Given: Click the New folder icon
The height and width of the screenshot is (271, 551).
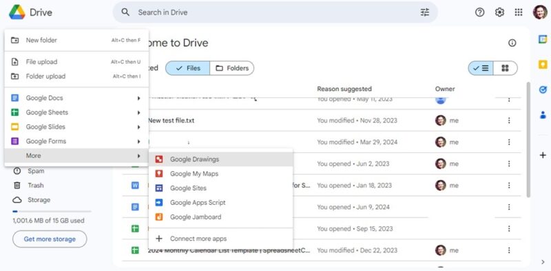Looking at the screenshot, I should (14, 40).
